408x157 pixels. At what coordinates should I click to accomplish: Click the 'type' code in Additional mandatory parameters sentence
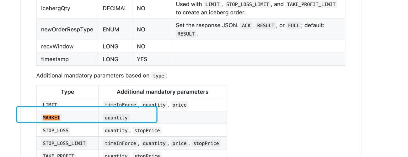(x=158, y=76)
